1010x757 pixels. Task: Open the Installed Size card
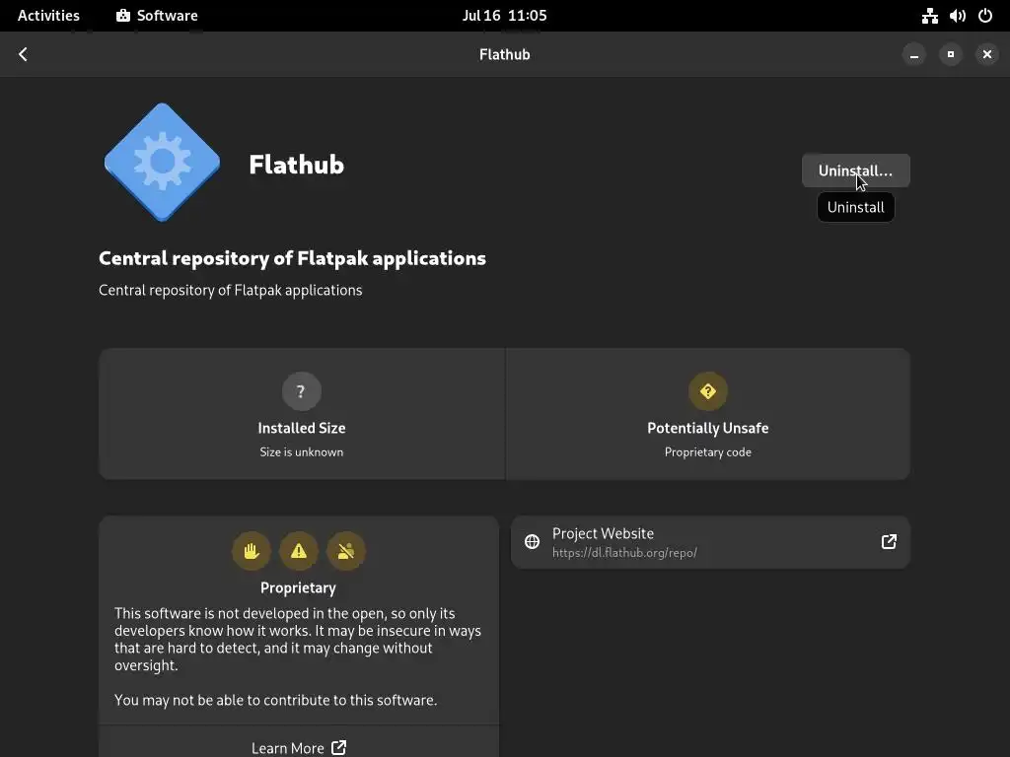tap(302, 414)
